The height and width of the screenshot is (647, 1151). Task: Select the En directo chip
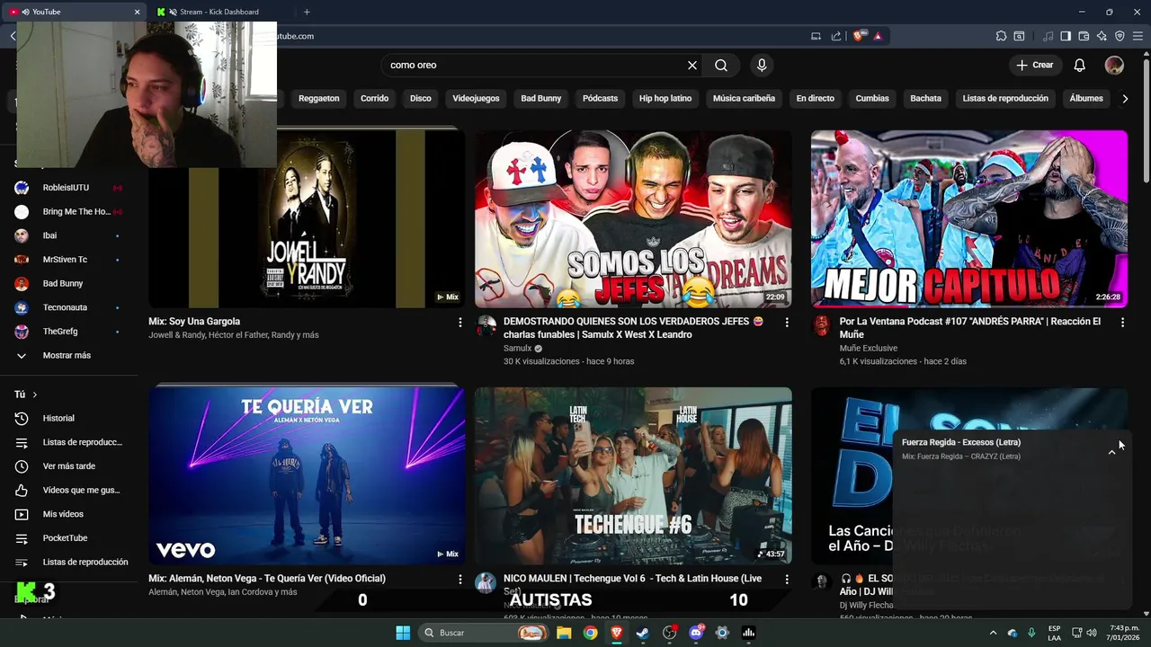tap(815, 99)
